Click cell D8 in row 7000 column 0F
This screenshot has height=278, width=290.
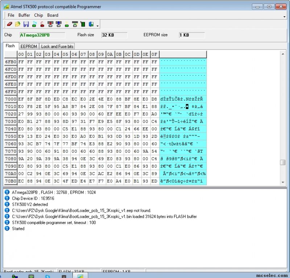pos(154,99)
